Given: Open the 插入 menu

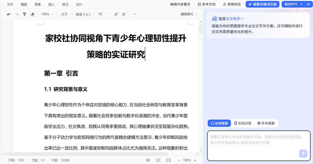Looking at the screenshot, I should click(x=51, y=4).
